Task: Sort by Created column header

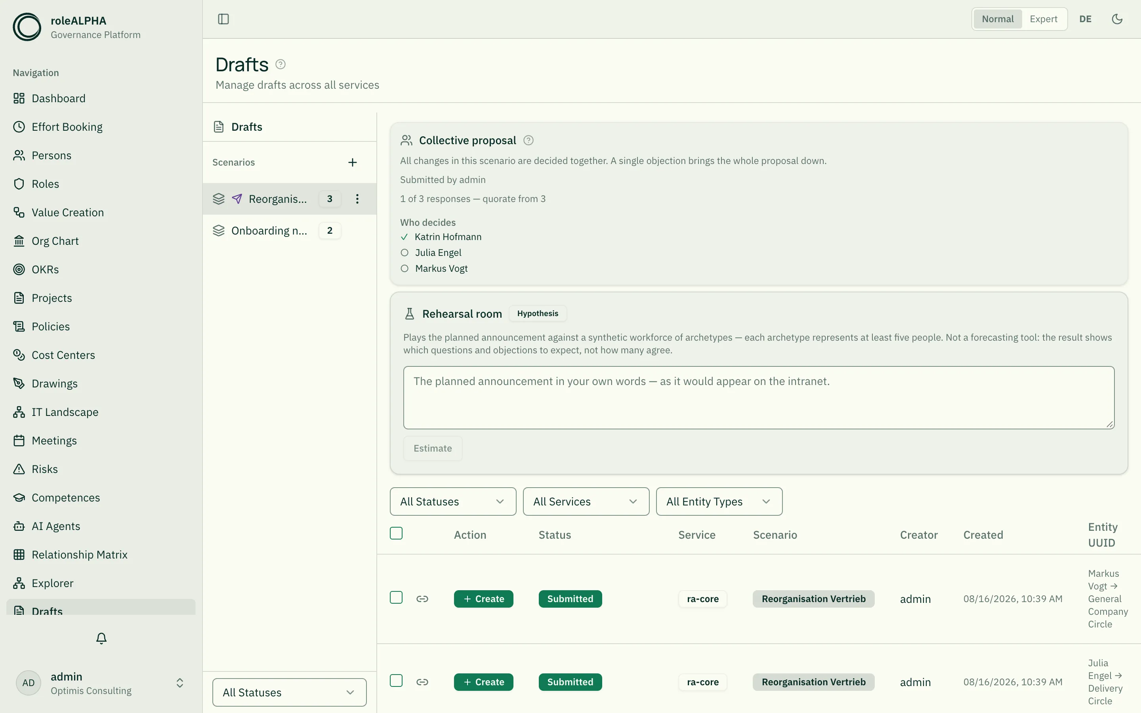Action: click(x=983, y=535)
